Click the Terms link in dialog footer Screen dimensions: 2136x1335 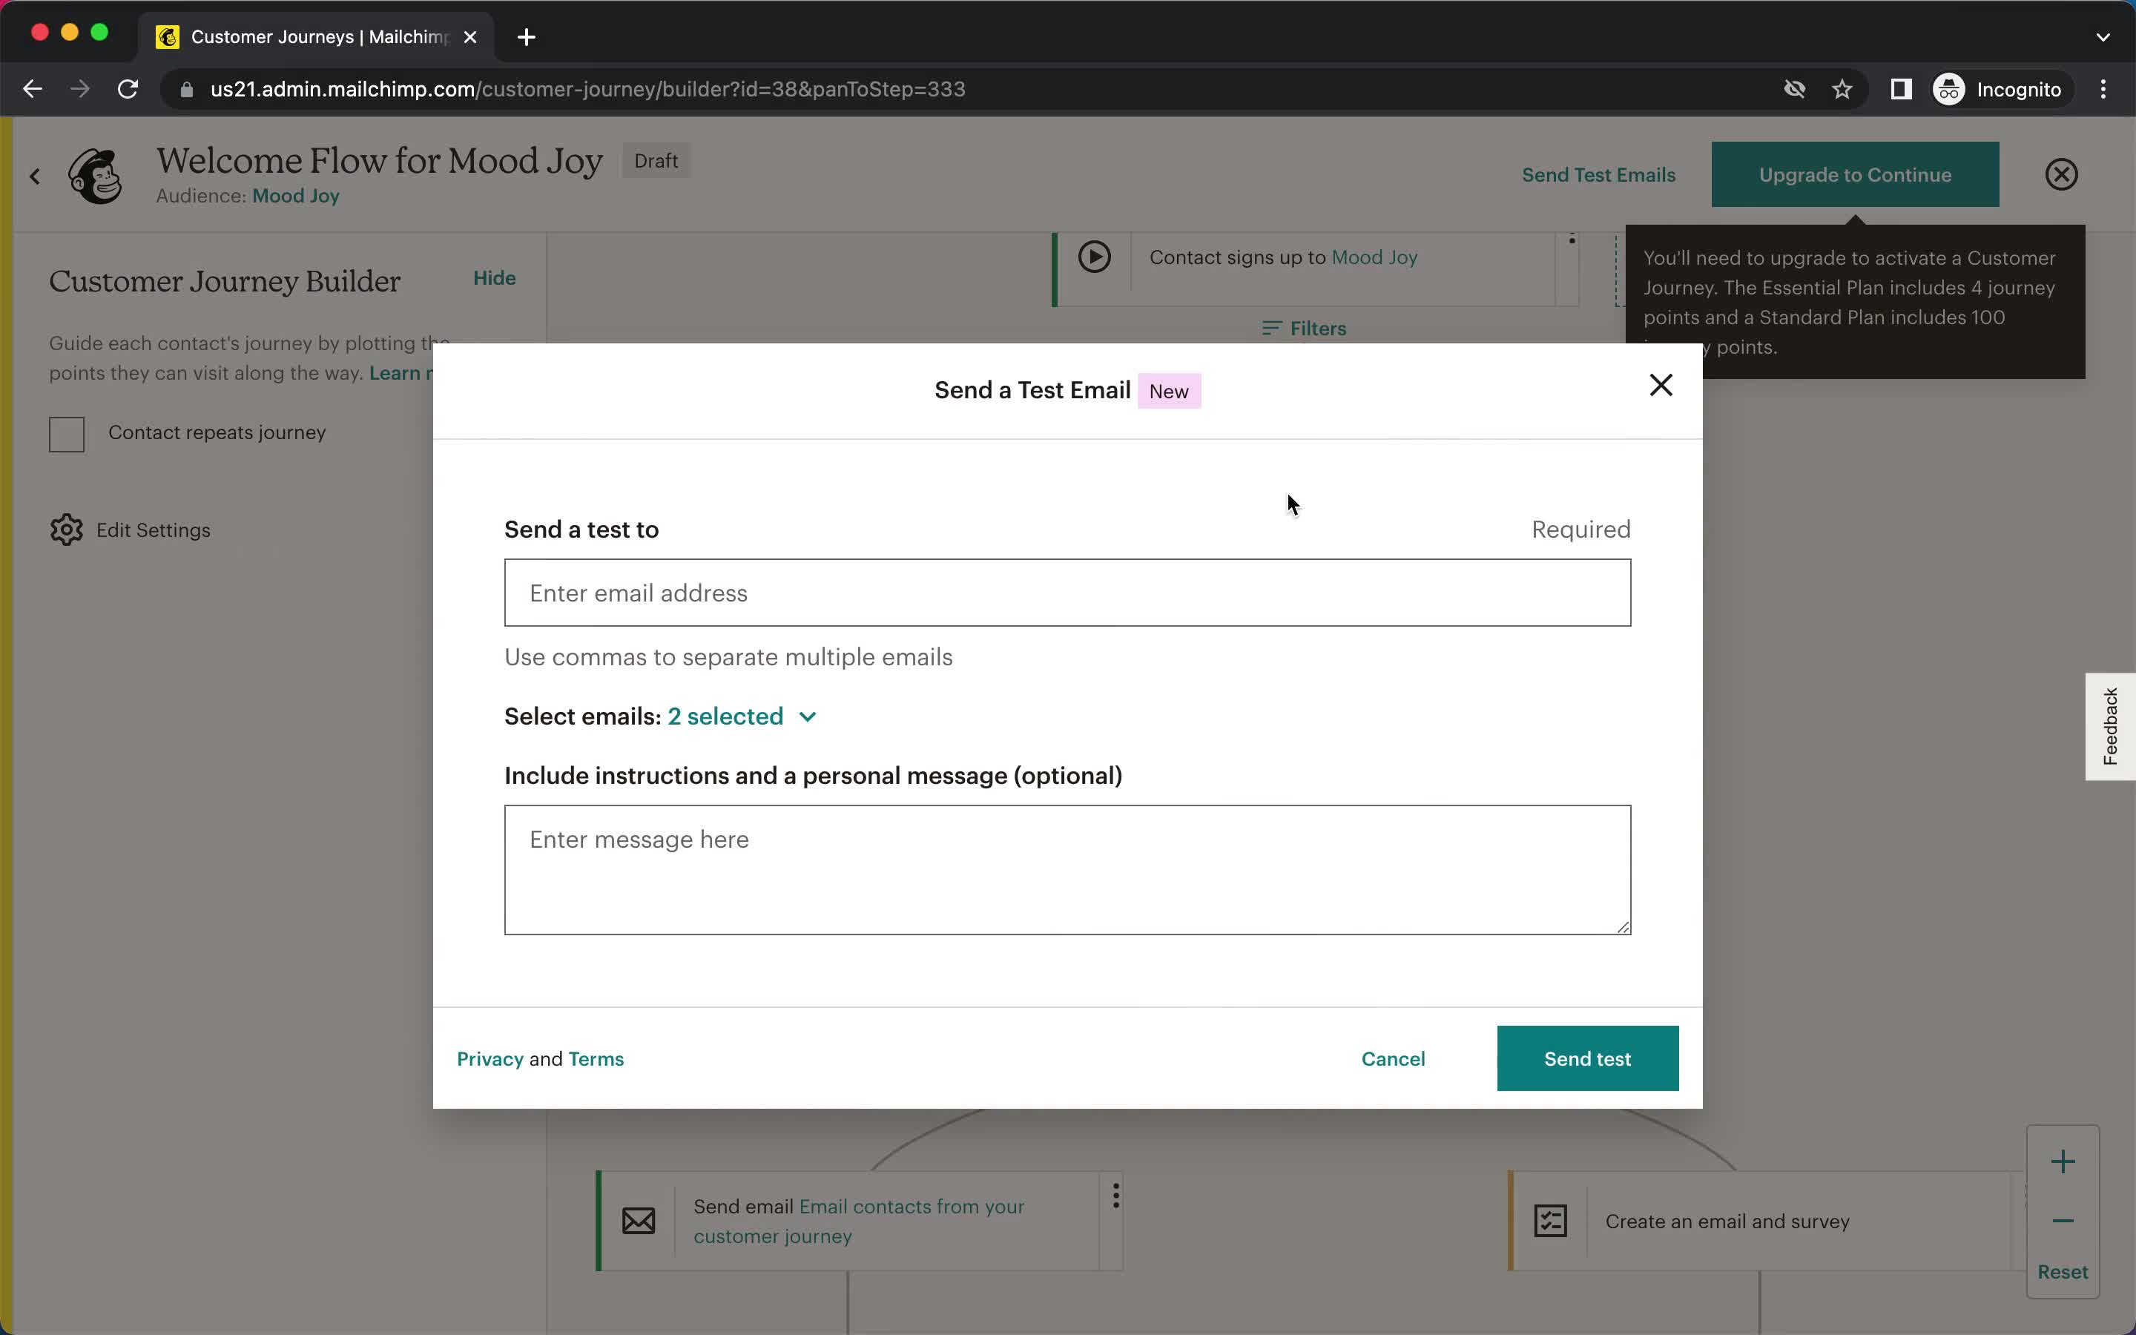(596, 1058)
